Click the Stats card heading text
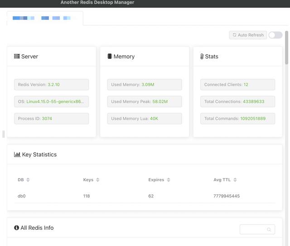Image resolution: width=290 pixels, height=246 pixels. 212,57
